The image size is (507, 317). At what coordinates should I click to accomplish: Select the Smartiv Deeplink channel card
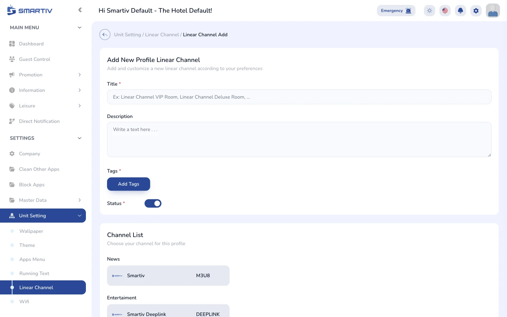[168, 311]
